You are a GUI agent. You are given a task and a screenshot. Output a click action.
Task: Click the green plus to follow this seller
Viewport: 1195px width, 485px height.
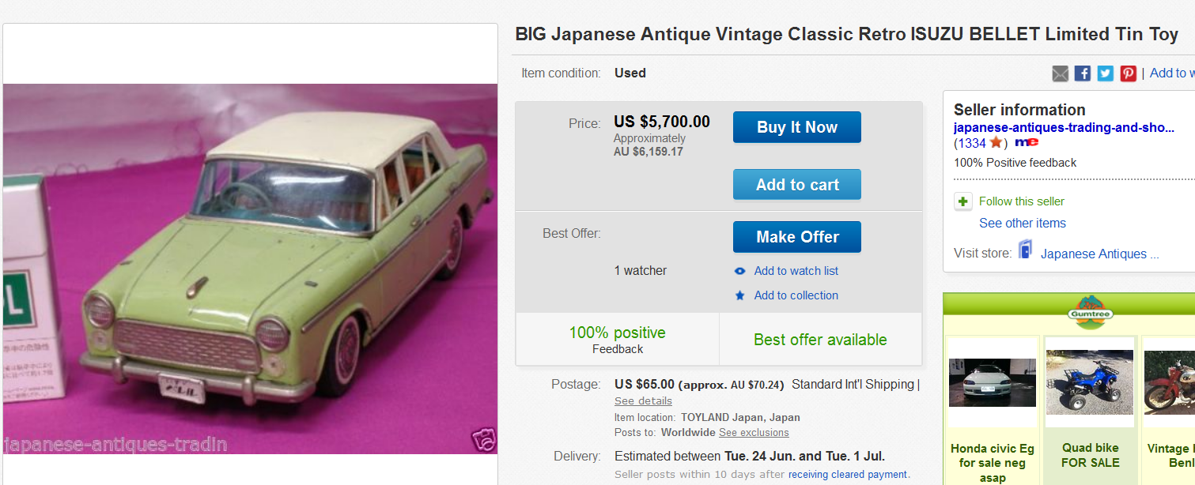pos(962,201)
